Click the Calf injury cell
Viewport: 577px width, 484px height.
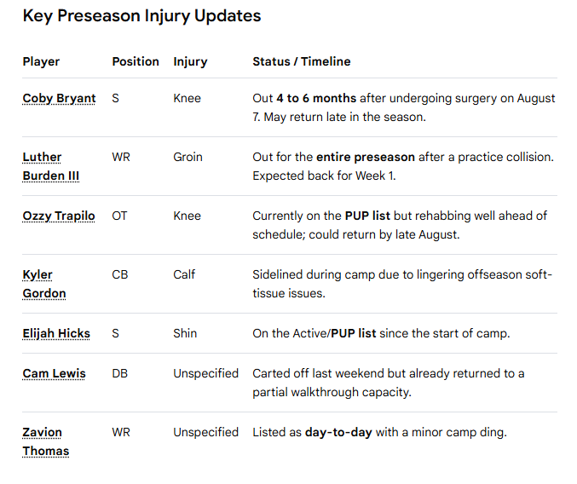point(184,274)
